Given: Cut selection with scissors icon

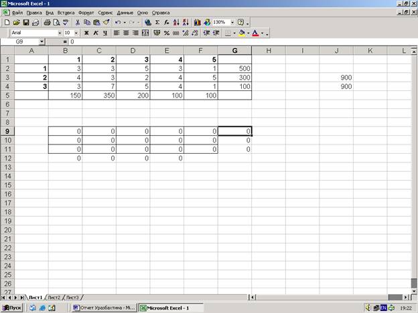Looking at the screenshot, I should (x=78, y=23).
